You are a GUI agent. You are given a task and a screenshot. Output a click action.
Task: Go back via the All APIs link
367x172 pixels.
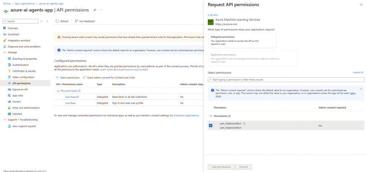click(x=213, y=15)
